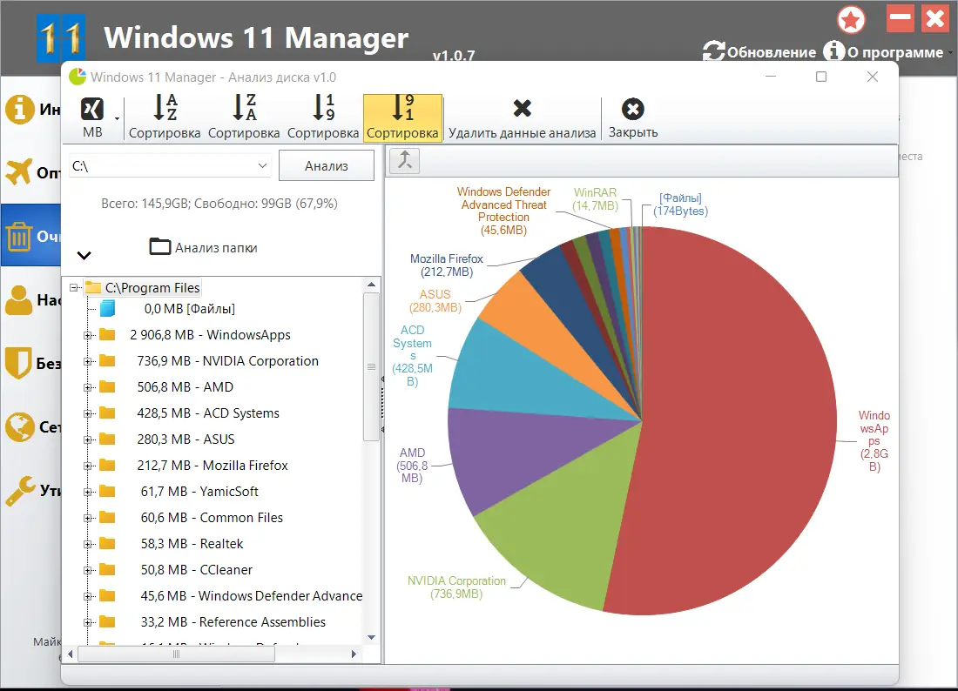Image resolution: width=958 pixels, height=691 pixels.
Task: Open the C:\ drive dropdown
Action: click(x=262, y=166)
